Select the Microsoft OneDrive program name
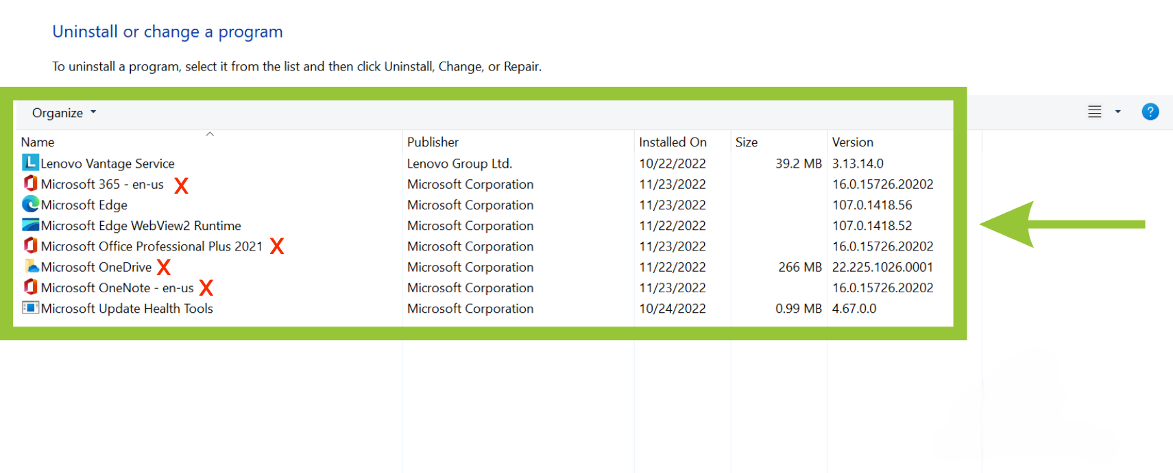 point(96,267)
